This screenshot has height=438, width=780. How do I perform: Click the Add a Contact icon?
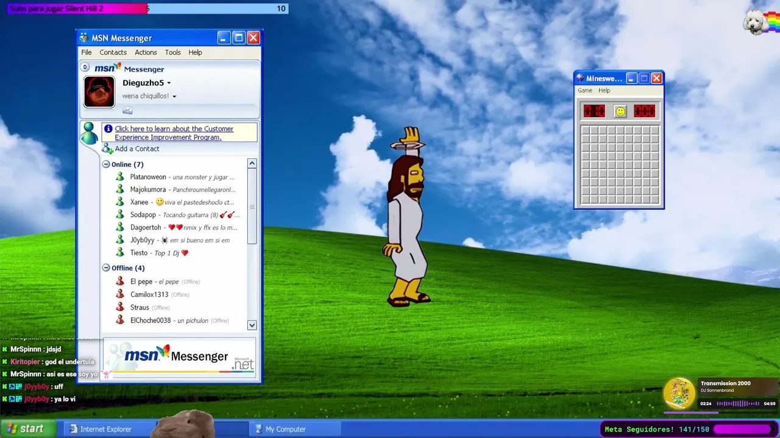tap(107, 148)
